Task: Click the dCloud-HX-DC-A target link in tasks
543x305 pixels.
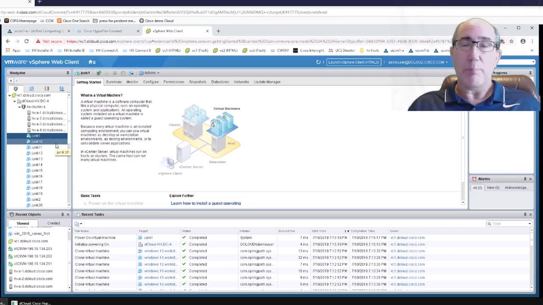Action: tap(158, 244)
